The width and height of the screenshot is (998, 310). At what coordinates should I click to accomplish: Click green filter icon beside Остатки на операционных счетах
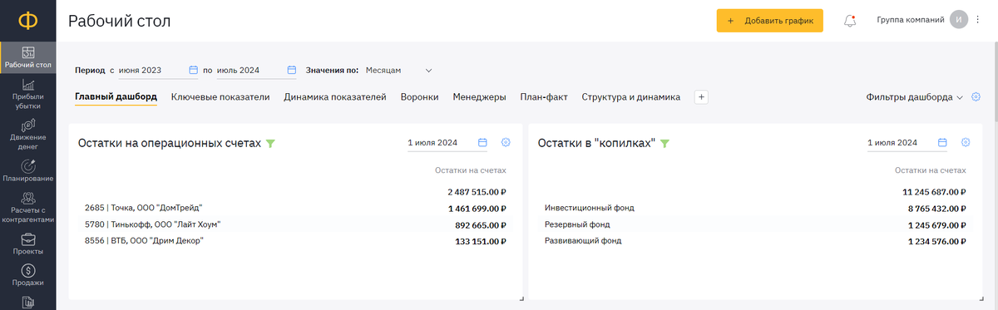click(270, 144)
